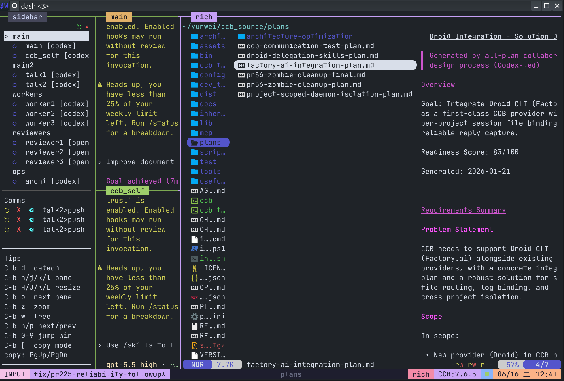Open pr56-zombie-cleanup-final.md
The height and width of the screenshot is (381, 564).
[x=306, y=75]
